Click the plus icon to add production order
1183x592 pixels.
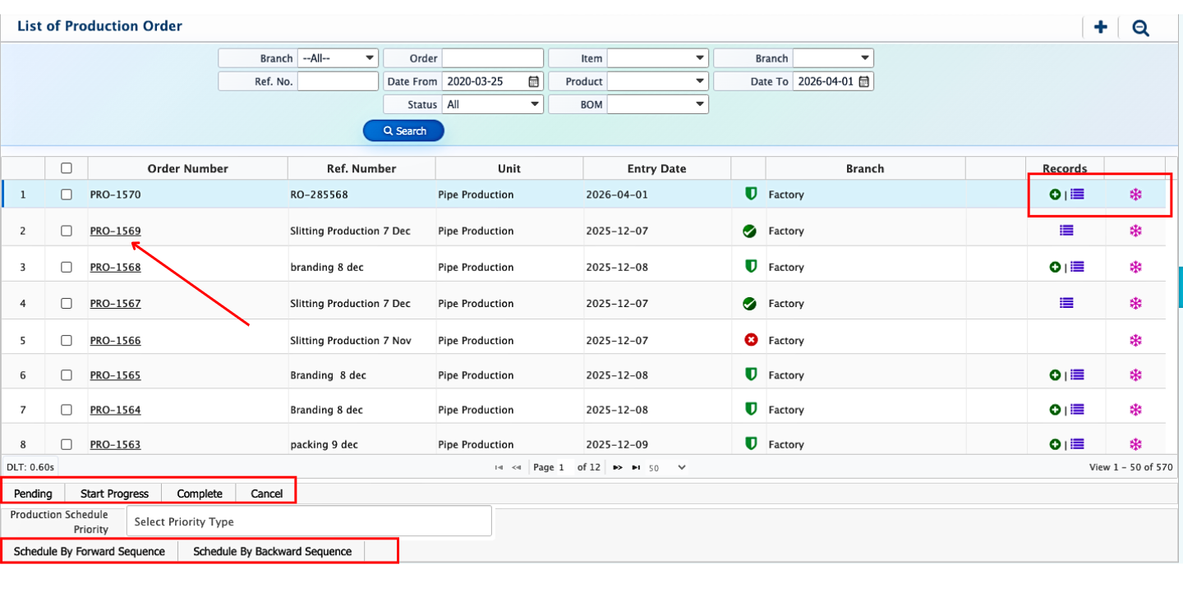(1100, 27)
